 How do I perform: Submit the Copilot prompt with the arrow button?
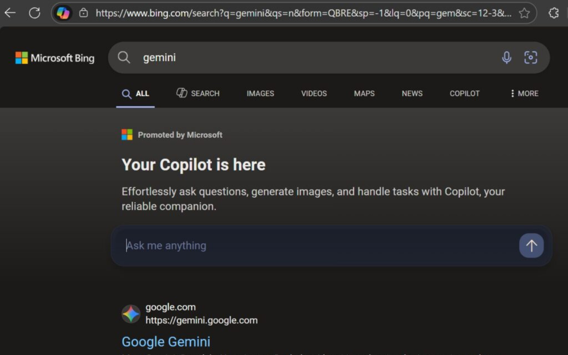531,246
